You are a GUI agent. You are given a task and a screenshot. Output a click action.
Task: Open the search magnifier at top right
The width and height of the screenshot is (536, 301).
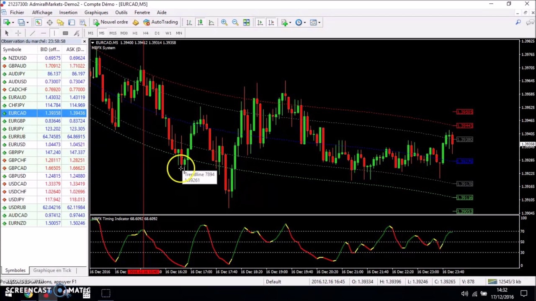(x=518, y=22)
